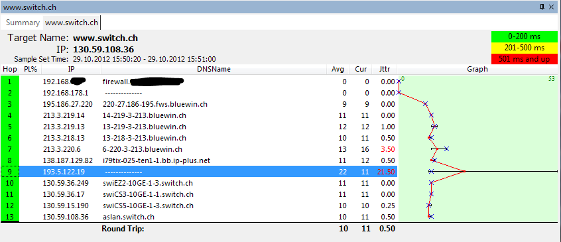Click DNS name i79tix-025-ten1-1.bb.ip-plus.net
The image size is (561, 242).
click(156, 160)
